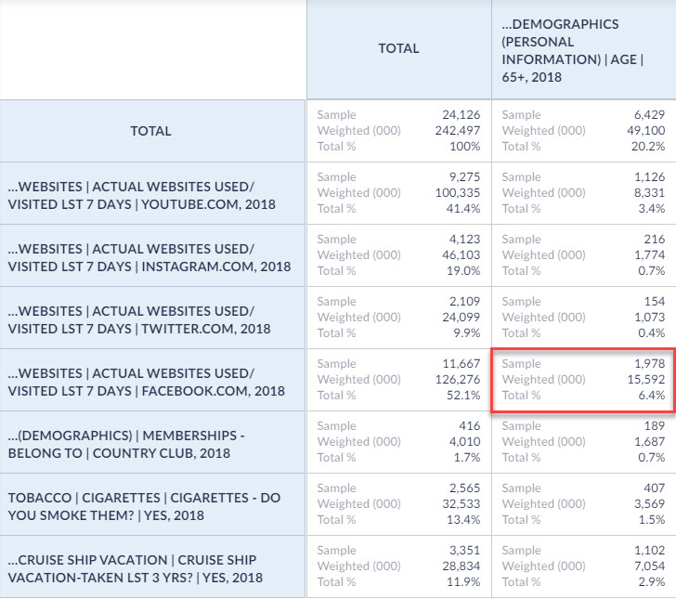Click the TOTAL row header
The height and width of the screenshot is (599, 676).
152,131
